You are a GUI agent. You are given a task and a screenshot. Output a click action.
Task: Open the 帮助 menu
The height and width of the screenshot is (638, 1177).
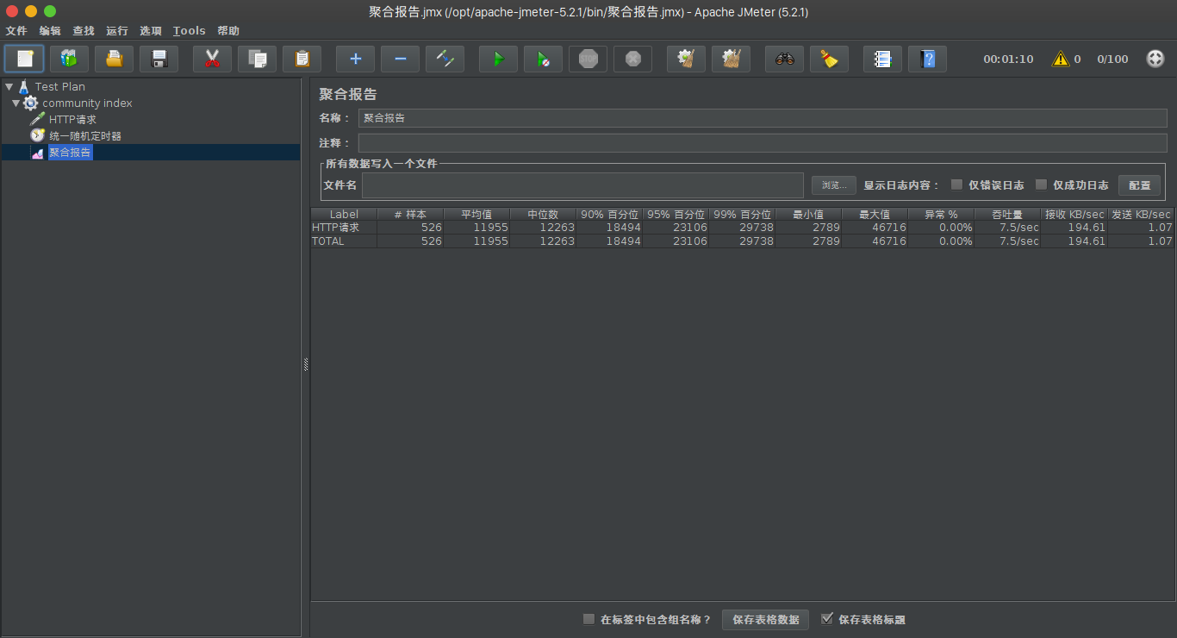[228, 31]
